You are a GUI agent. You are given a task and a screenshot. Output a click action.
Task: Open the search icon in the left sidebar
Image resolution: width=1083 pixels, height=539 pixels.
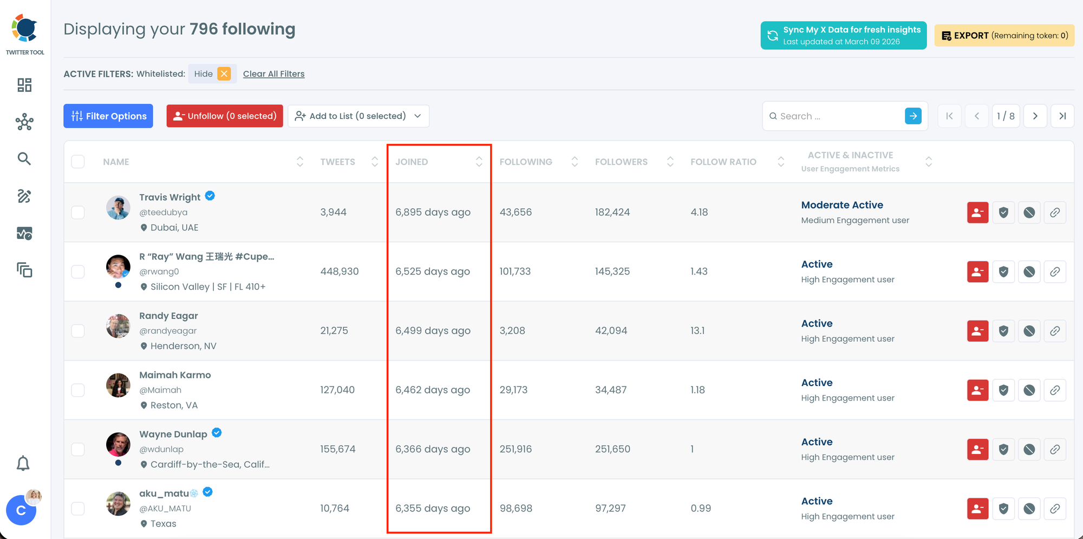[x=24, y=158]
